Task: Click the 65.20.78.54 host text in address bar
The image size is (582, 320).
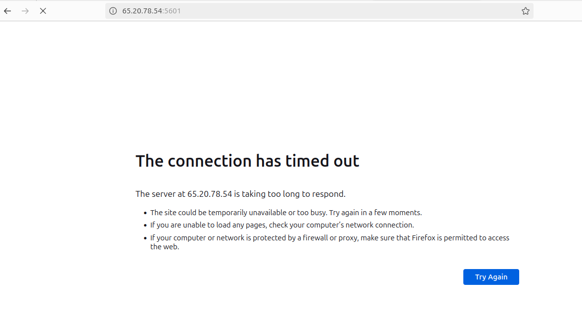Action: pos(142,11)
